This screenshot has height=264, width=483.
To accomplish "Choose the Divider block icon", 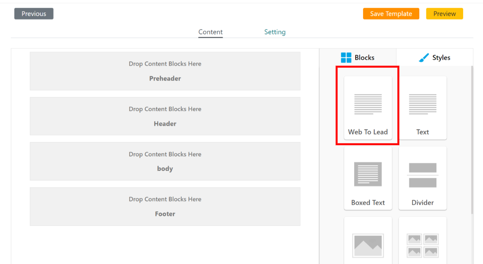I will 423,175.
